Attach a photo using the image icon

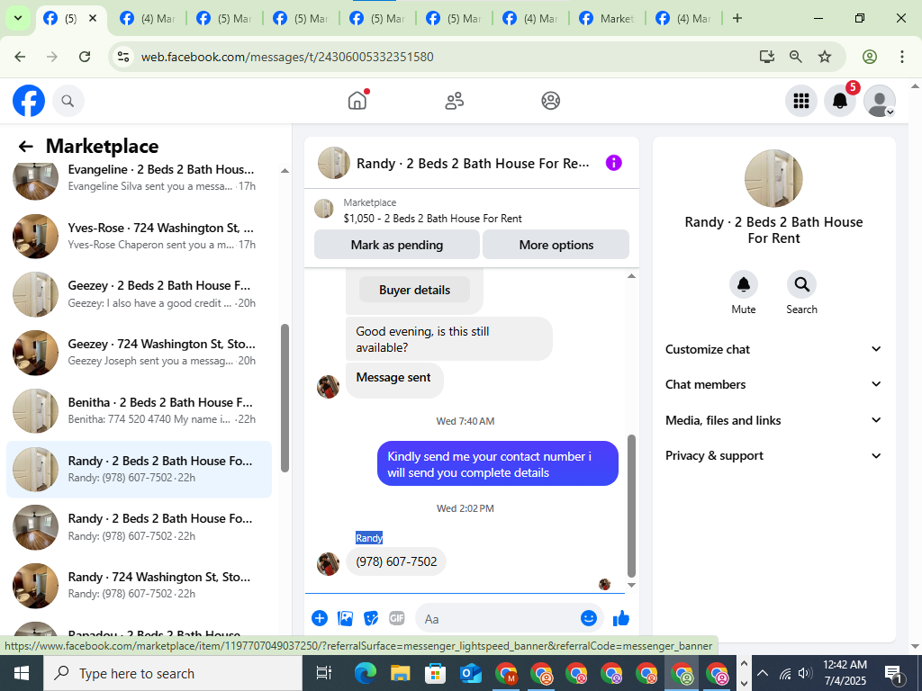(x=345, y=618)
